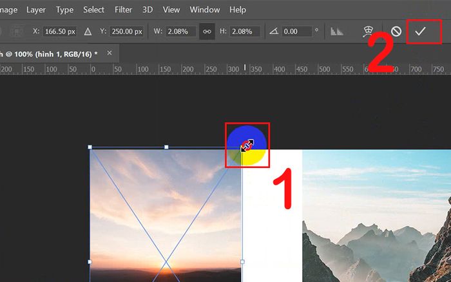Switch to warp mode icon
This screenshot has height=282, width=451.
pyautogui.click(x=368, y=32)
